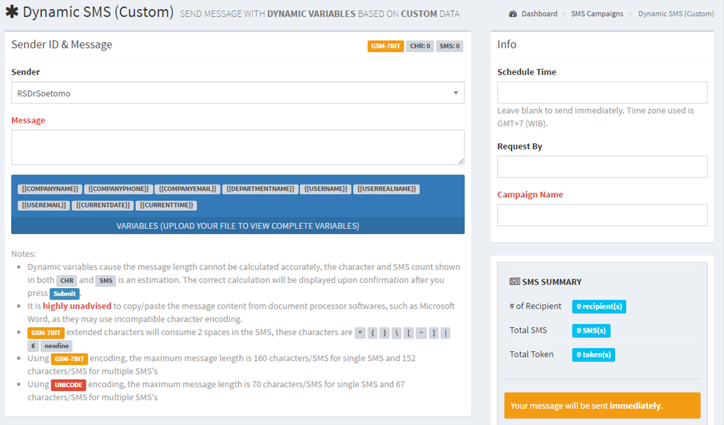Click into the Message text area
Screen dimensions: 724x425
tap(237, 147)
